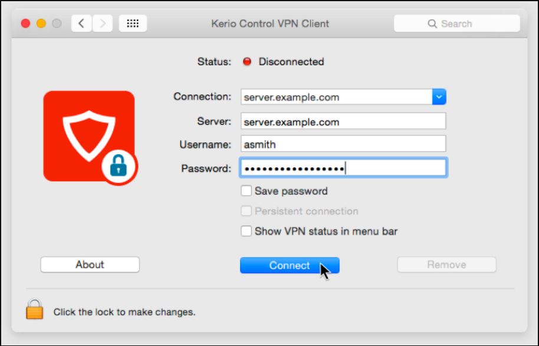The height and width of the screenshot is (346, 539).
Task: Click the padlock badge on the shield logo
Action: click(119, 167)
